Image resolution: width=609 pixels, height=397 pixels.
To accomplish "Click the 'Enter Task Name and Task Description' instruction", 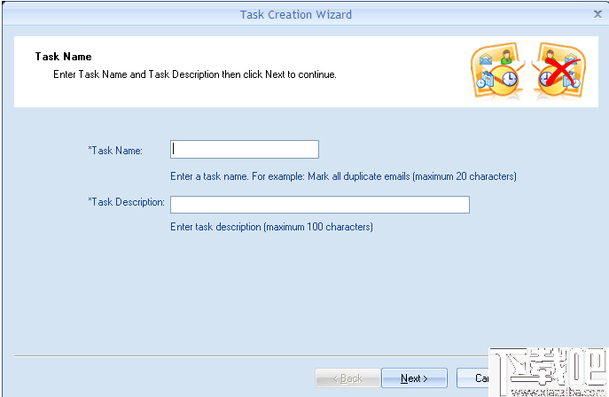I will coord(195,74).
